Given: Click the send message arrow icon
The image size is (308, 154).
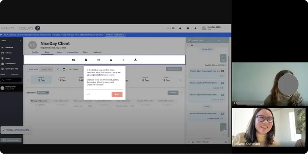Looking at the screenshot, I should click(226, 142).
